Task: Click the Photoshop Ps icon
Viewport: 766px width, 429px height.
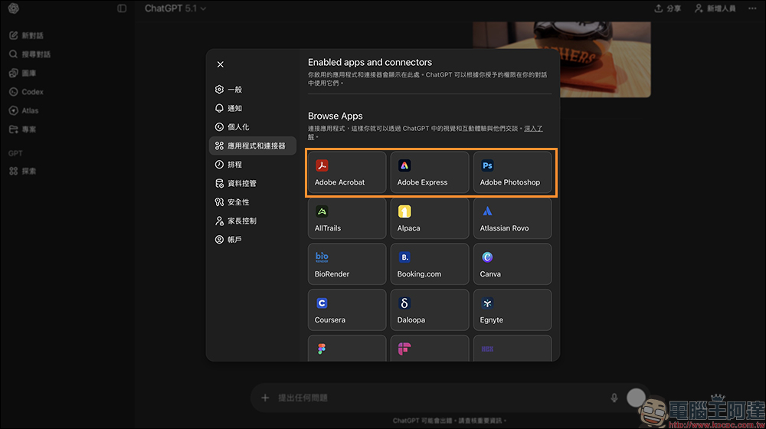Action: click(487, 165)
